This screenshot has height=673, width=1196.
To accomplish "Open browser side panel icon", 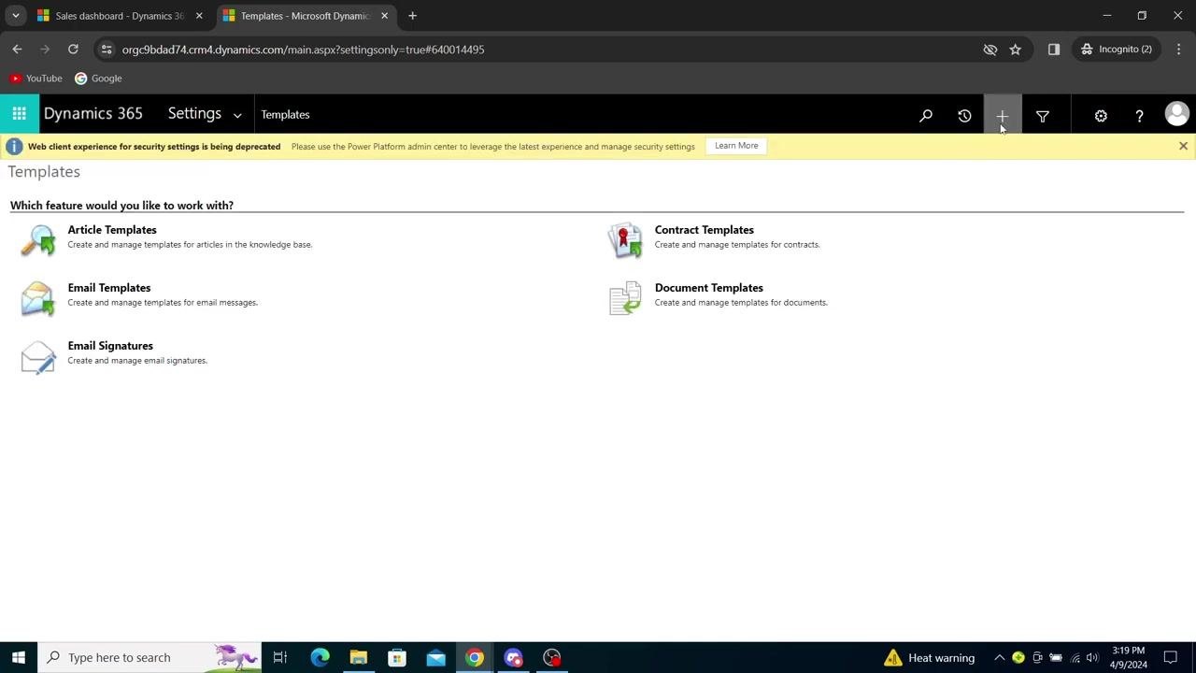I will point(1054,50).
